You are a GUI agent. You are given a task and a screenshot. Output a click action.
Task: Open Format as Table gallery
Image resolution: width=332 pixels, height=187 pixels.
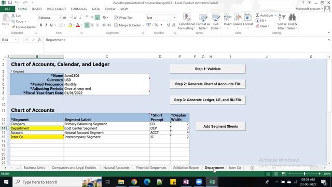(x=203, y=22)
